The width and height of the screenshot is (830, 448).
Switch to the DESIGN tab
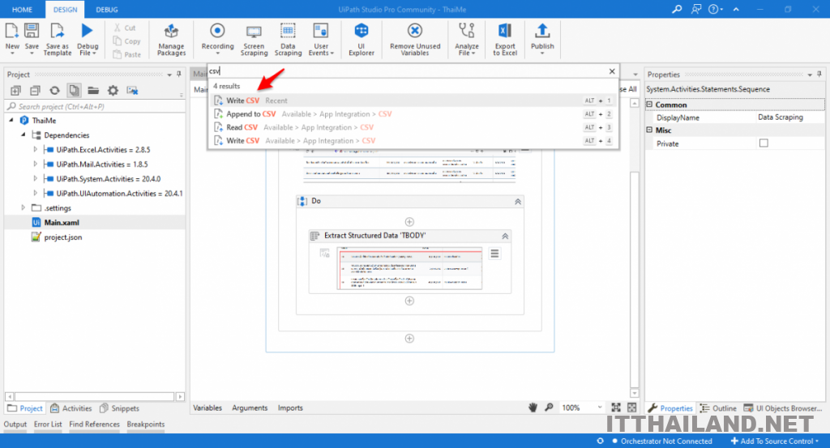(x=65, y=10)
